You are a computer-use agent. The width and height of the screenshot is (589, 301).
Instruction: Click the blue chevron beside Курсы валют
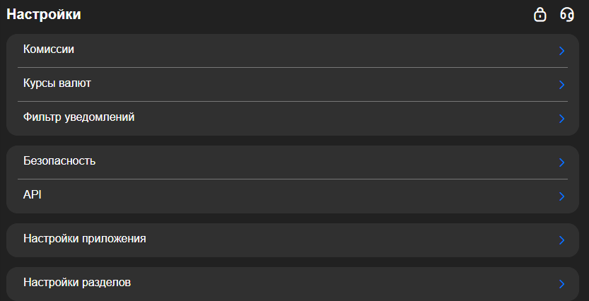[x=561, y=85]
